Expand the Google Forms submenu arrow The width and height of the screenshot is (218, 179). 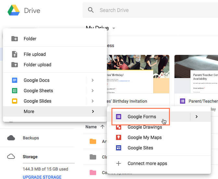(x=197, y=117)
